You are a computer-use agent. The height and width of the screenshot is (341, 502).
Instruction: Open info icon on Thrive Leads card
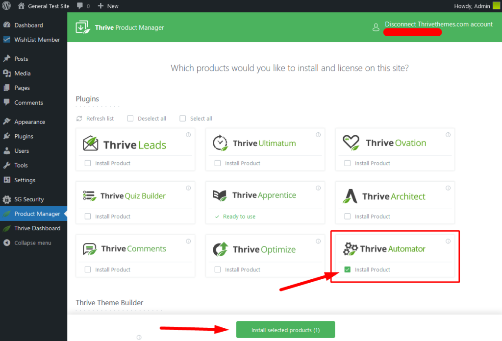pyautogui.click(x=189, y=135)
